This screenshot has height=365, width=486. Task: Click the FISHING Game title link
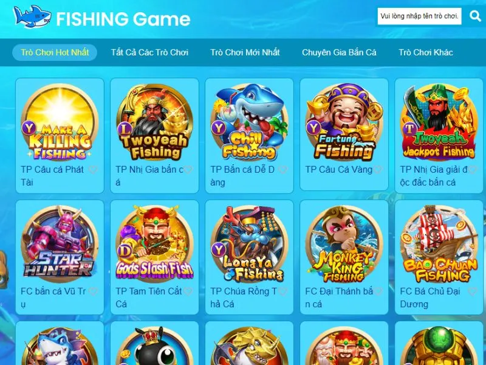(x=123, y=19)
